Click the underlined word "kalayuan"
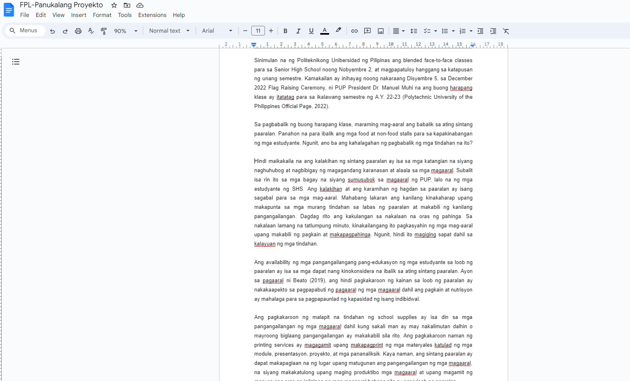 265,244
